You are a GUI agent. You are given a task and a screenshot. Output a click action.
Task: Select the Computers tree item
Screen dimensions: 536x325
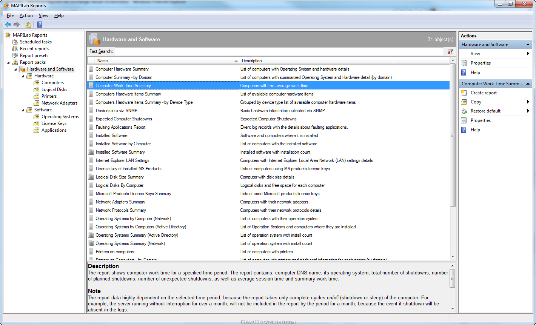point(52,83)
